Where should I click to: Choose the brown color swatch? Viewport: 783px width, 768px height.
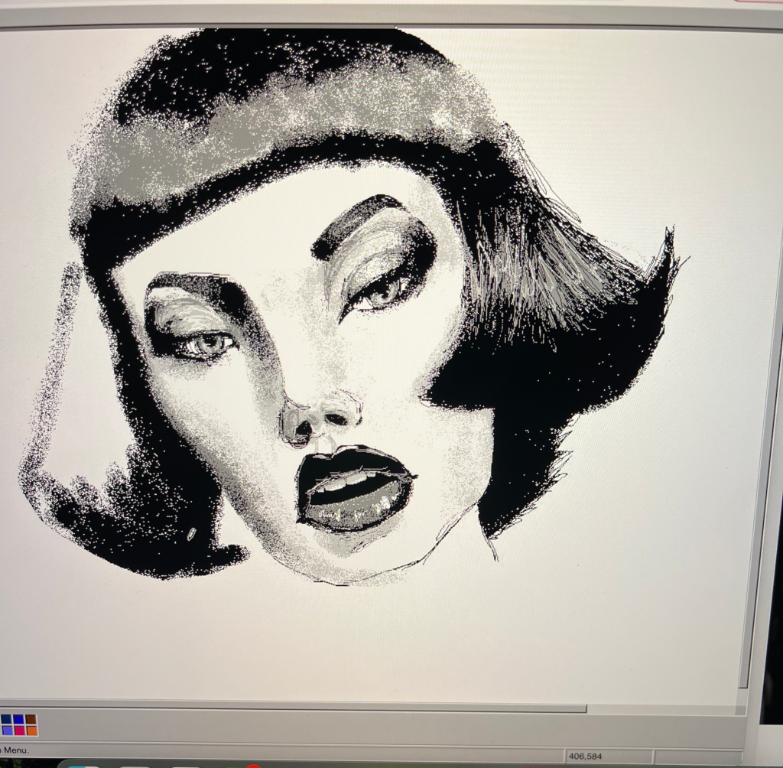tap(31, 719)
